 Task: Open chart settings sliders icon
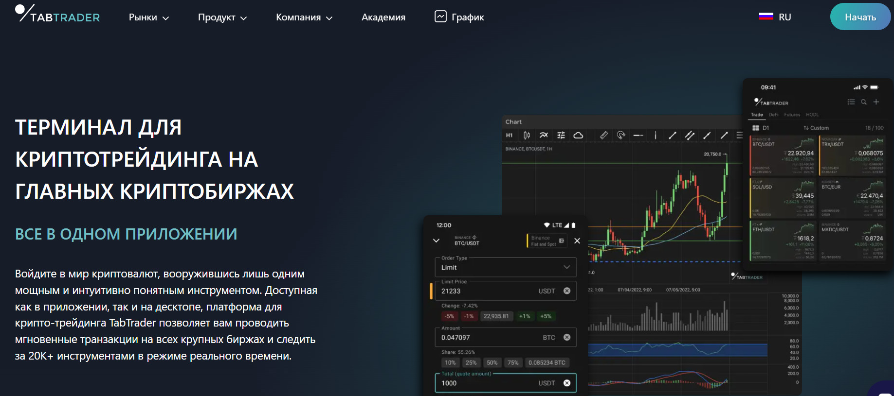tap(561, 136)
